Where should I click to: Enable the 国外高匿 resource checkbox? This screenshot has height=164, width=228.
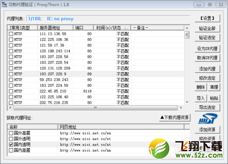[11, 133]
